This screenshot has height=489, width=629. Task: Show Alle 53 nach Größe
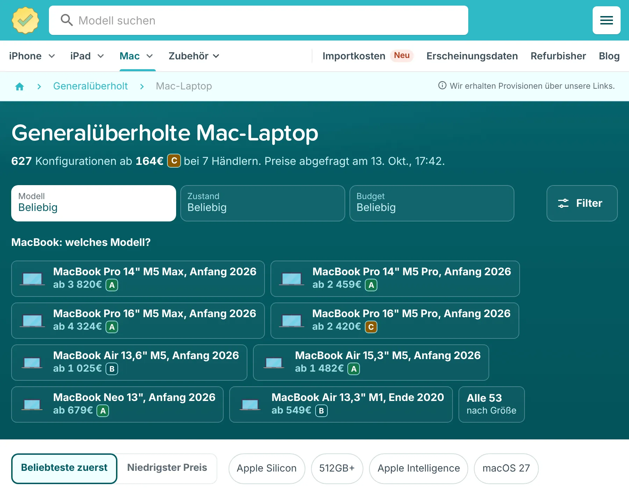[491, 404]
